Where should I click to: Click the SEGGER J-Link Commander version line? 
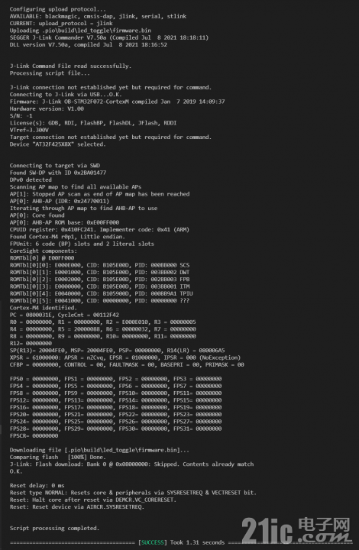coord(109,37)
